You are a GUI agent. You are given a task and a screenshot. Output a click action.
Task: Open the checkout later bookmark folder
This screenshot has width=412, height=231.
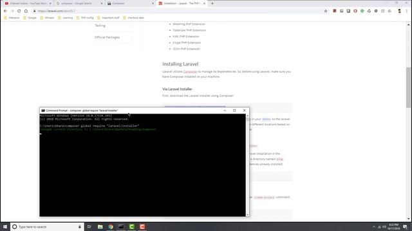(133, 18)
